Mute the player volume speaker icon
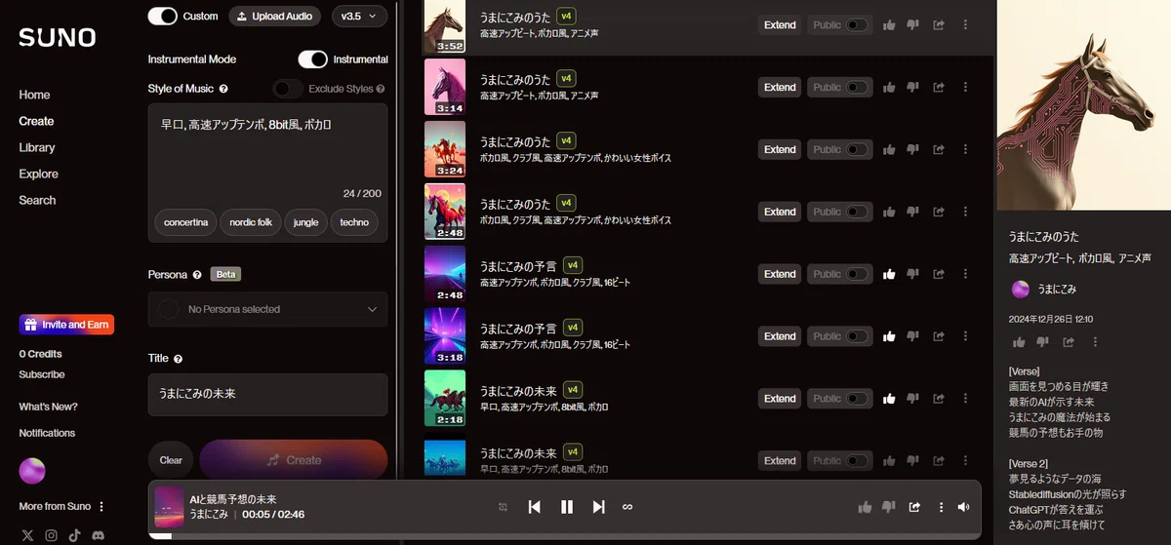Image resolution: width=1171 pixels, height=545 pixels. pyautogui.click(x=964, y=507)
